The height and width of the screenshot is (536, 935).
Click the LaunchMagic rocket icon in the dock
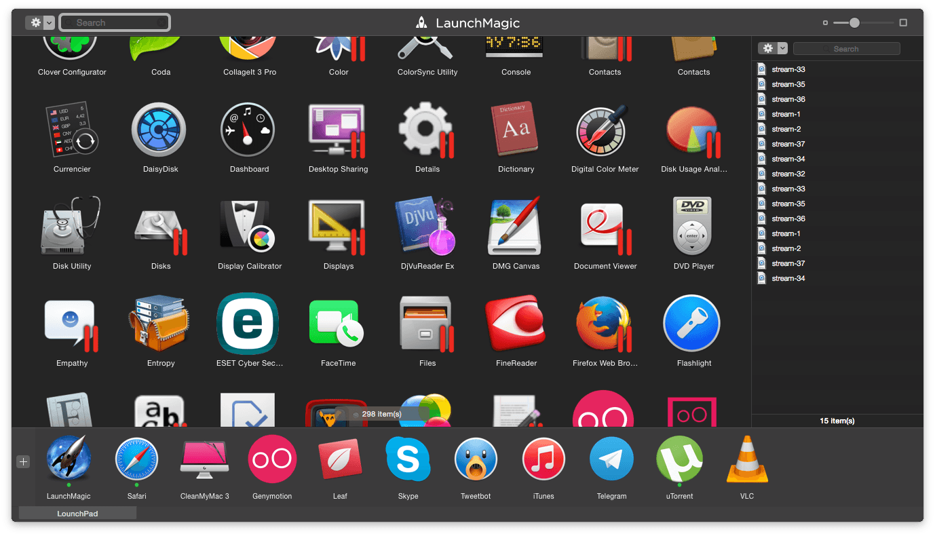[69, 459]
